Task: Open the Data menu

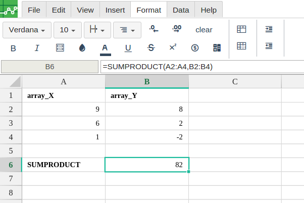Action: (181, 10)
